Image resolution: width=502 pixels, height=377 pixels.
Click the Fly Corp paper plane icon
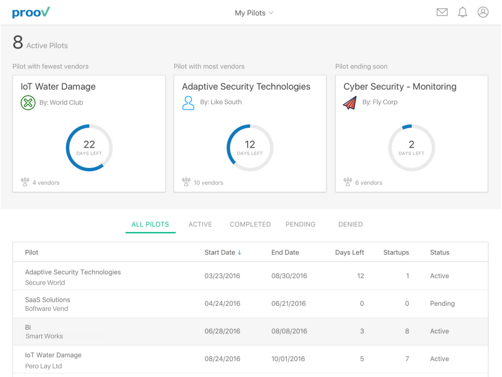[350, 103]
